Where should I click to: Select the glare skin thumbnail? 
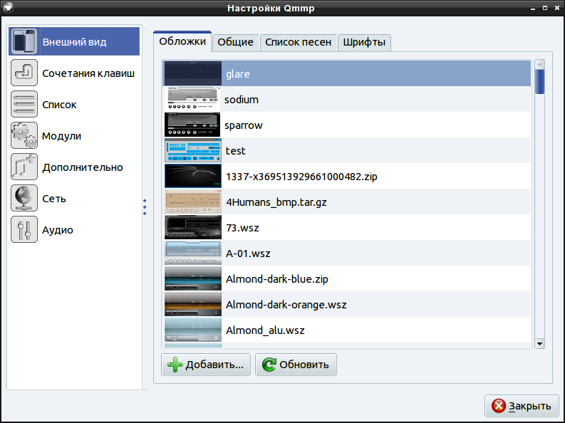pos(193,73)
